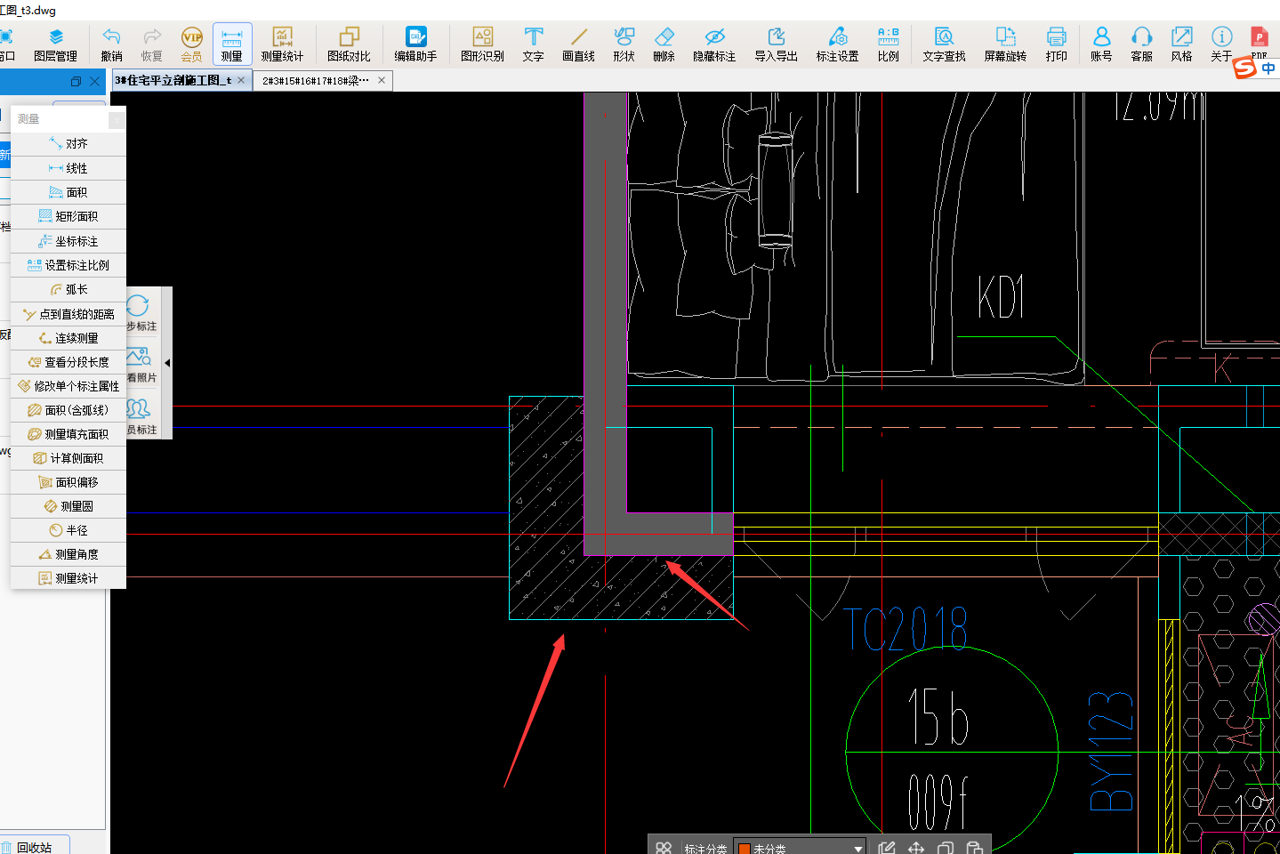This screenshot has width=1280, height=854.
Task: Close the 3#住宅平立剖施工图 tab
Action: pyautogui.click(x=241, y=80)
